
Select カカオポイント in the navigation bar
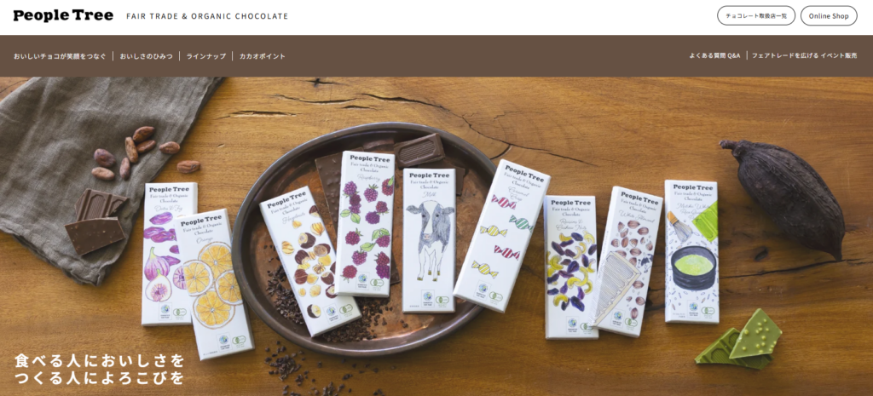pos(263,56)
